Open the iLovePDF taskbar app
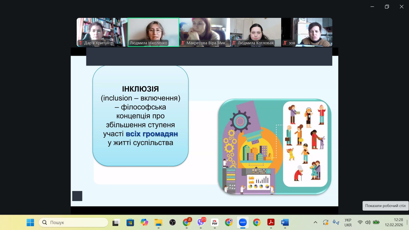The width and height of the screenshot is (409, 230). pos(215,222)
